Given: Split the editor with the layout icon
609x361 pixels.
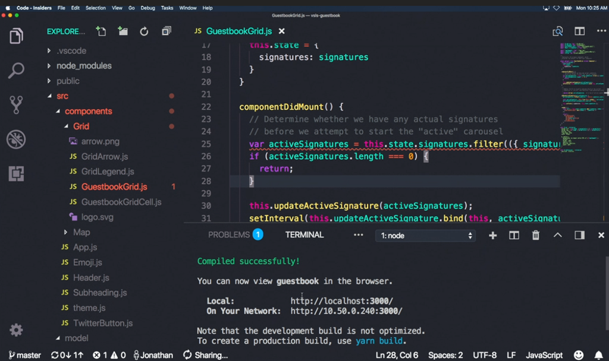Looking at the screenshot, I should [579, 31].
